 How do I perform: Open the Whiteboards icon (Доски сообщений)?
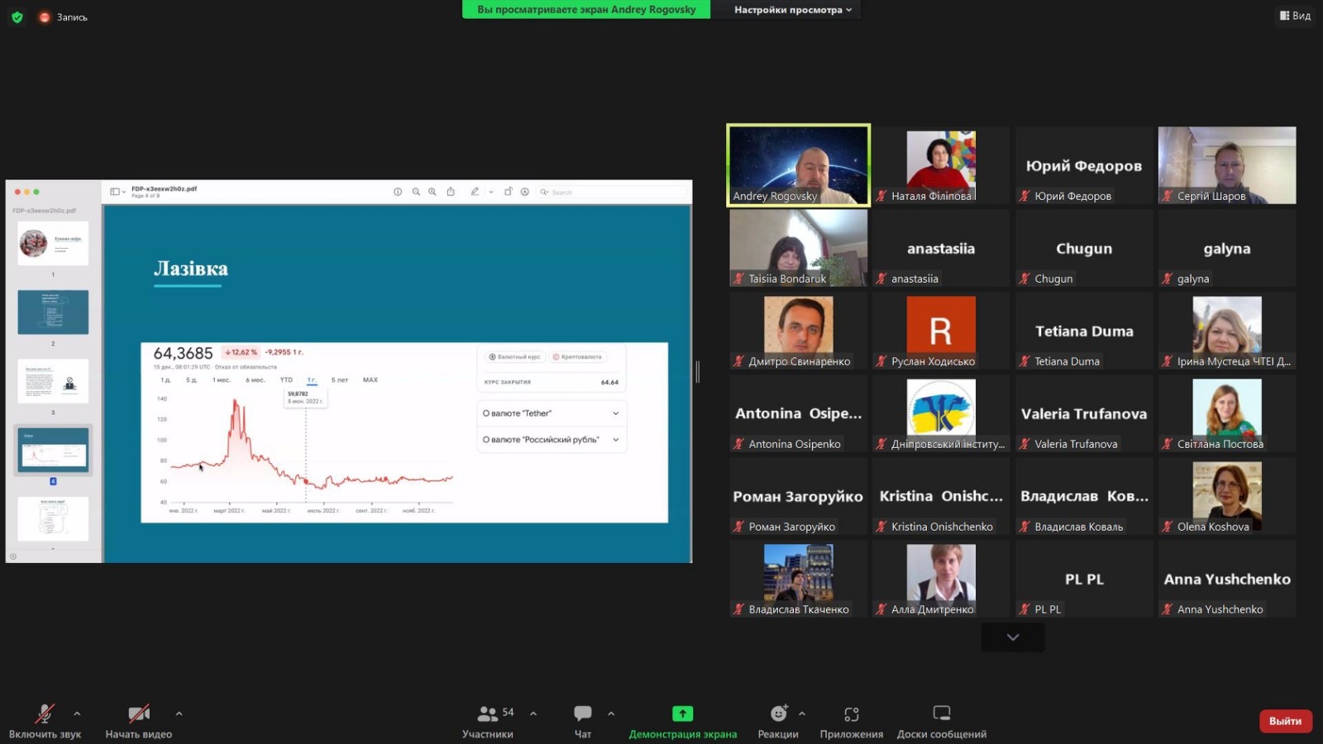[941, 713]
